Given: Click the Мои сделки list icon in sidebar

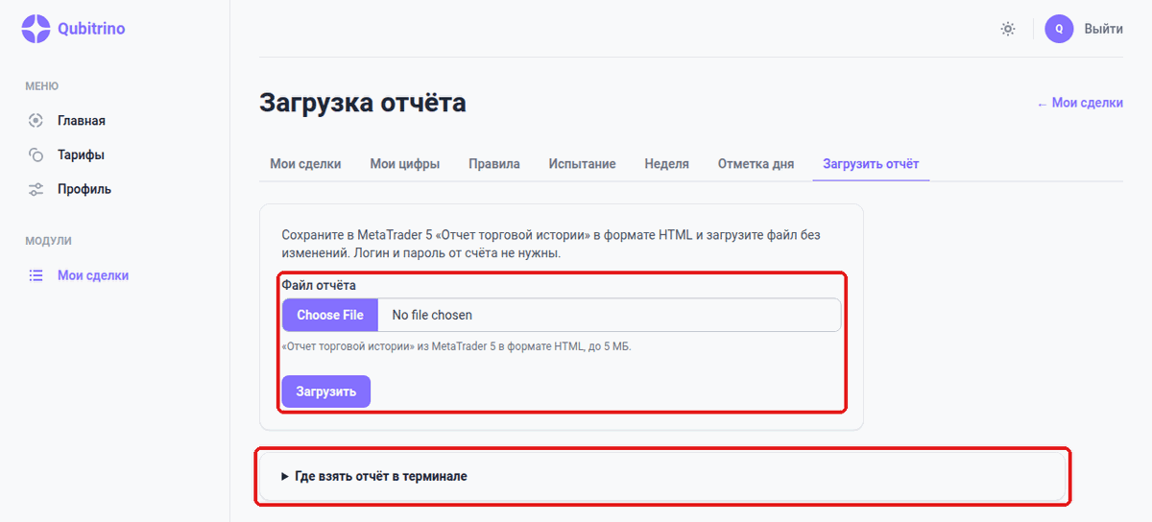Looking at the screenshot, I should pyautogui.click(x=36, y=275).
